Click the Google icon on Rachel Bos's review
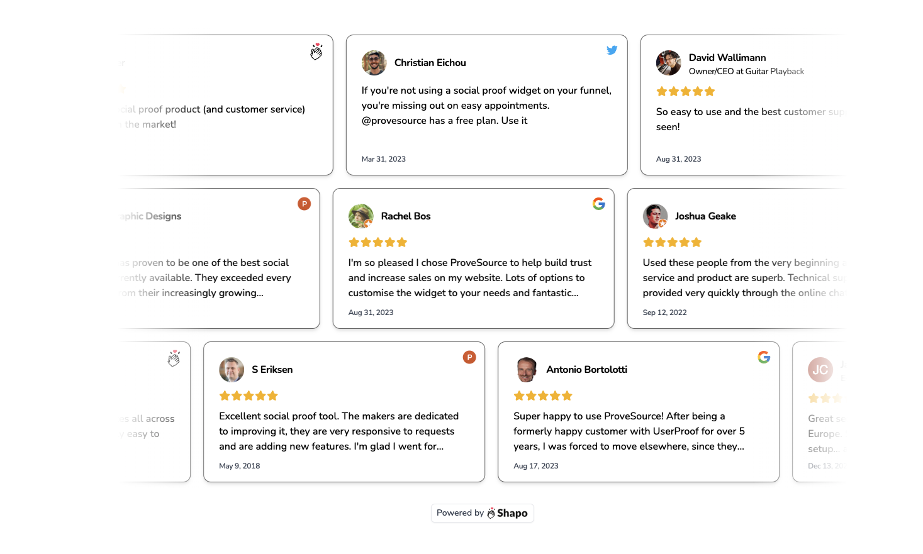The width and height of the screenshot is (923, 554). coord(598,204)
